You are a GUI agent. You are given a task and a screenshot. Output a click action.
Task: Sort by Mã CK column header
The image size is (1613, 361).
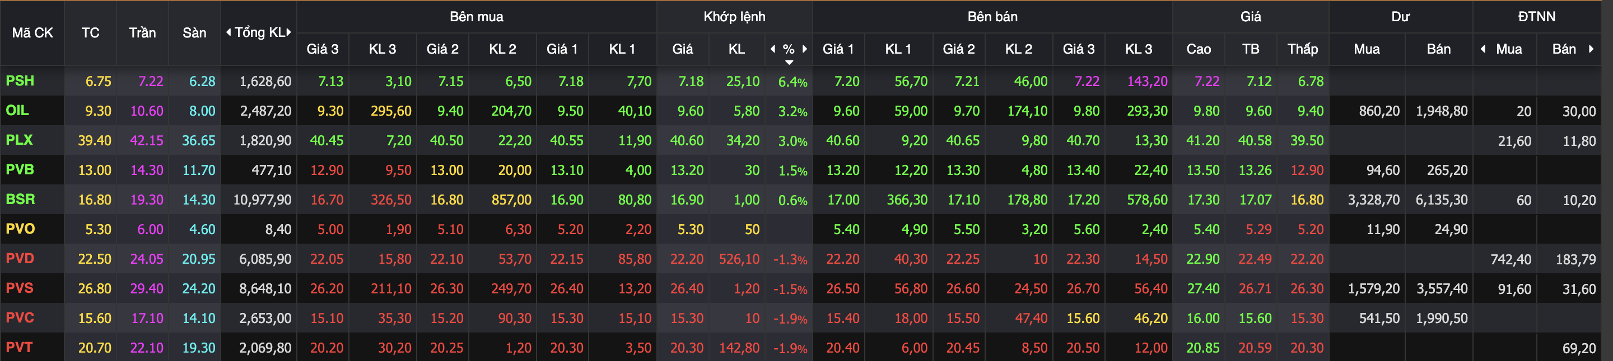[32, 32]
